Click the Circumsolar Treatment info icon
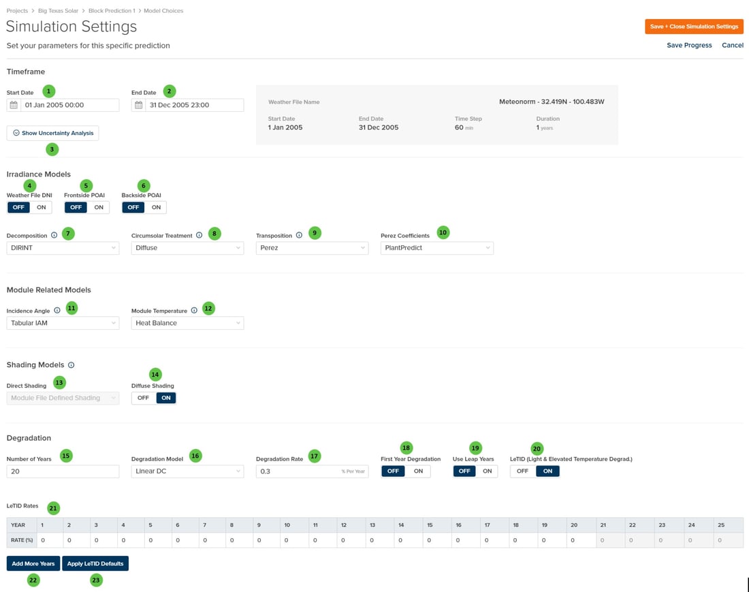The image size is (749, 592). click(200, 235)
